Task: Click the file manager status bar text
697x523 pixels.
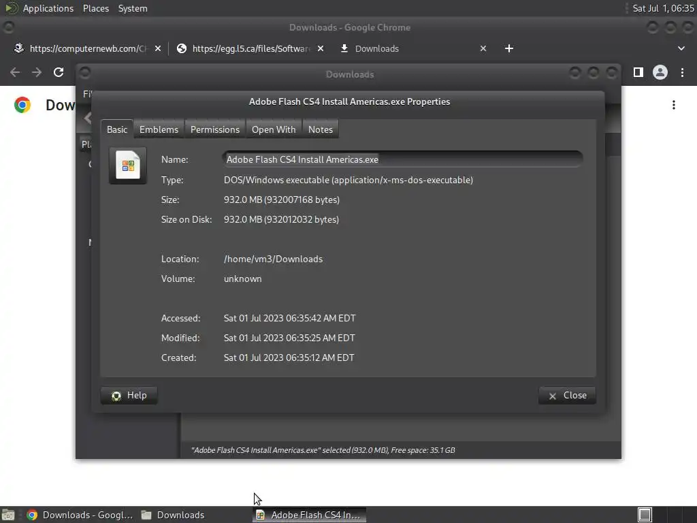Action: (x=323, y=450)
